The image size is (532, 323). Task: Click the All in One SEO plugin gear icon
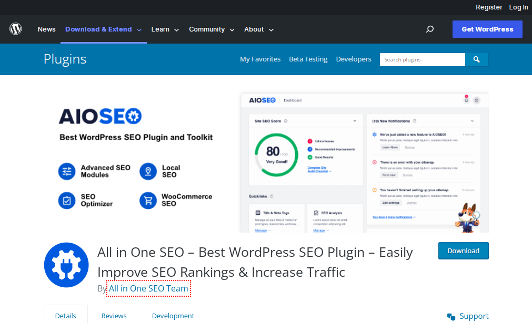(66, 265)
